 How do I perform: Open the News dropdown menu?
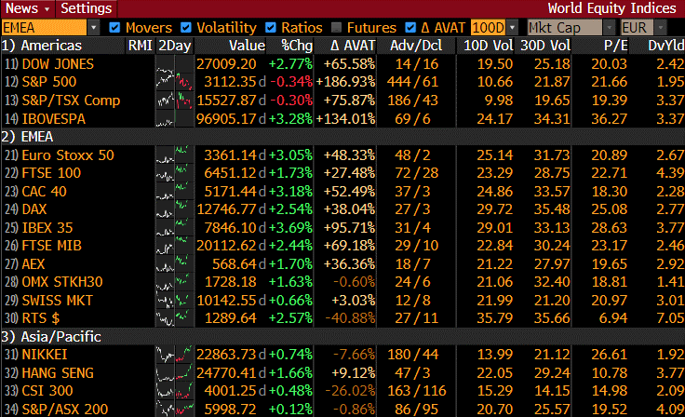point(28,8)
